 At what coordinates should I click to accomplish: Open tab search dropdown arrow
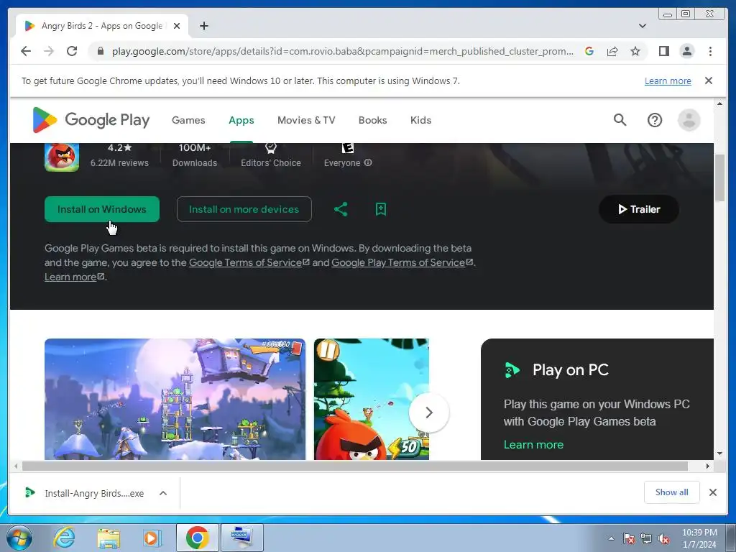tap(643, 26)
